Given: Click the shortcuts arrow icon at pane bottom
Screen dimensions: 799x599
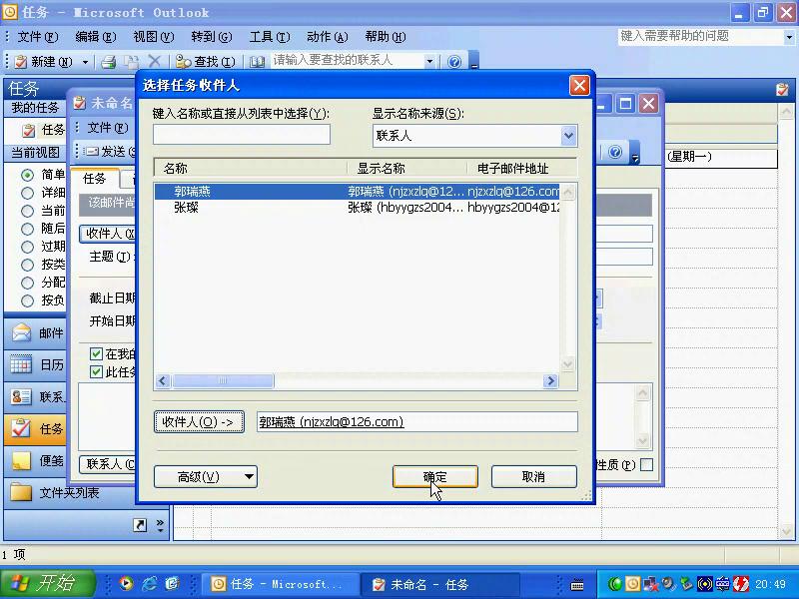Looking at the screenshot, I should (140, 525).
